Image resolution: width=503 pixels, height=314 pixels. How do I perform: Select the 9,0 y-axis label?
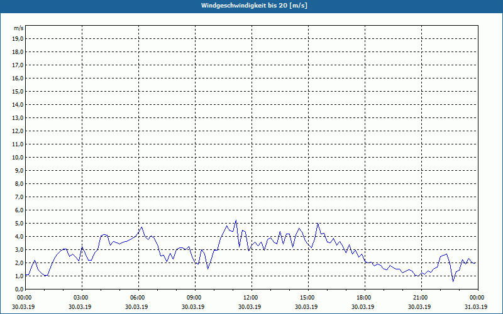point(19,170)
